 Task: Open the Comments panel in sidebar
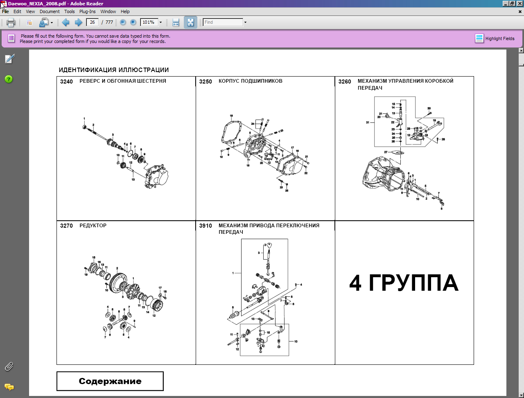pos(9,387)
